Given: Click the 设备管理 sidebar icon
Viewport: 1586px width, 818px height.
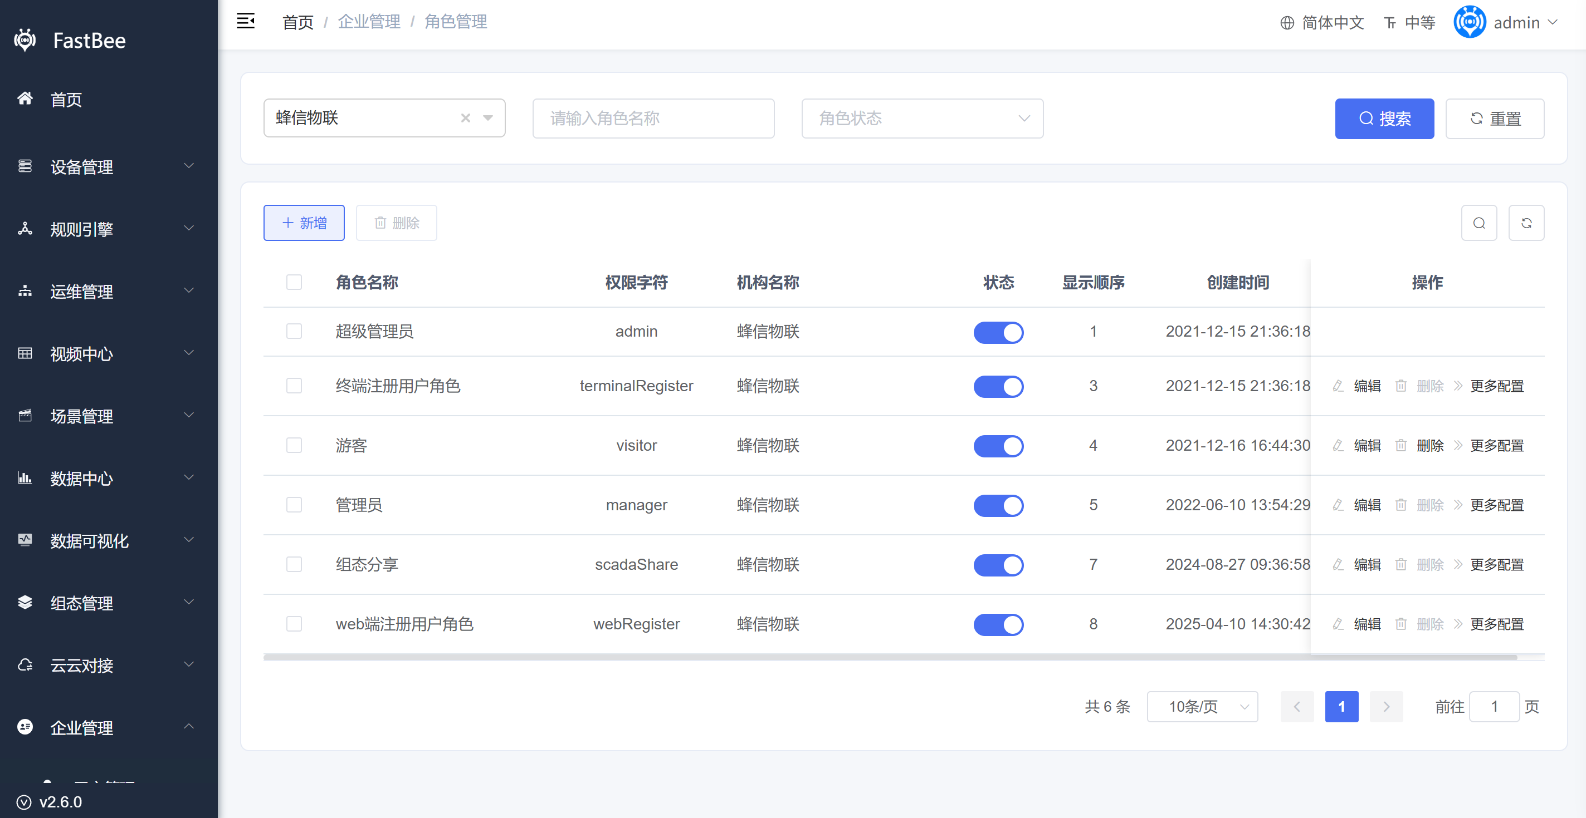Looking at the screenshot, I should coord(25,166).
